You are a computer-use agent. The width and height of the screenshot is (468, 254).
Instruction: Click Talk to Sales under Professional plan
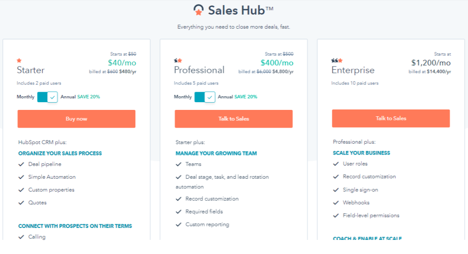tap(234, 119)
